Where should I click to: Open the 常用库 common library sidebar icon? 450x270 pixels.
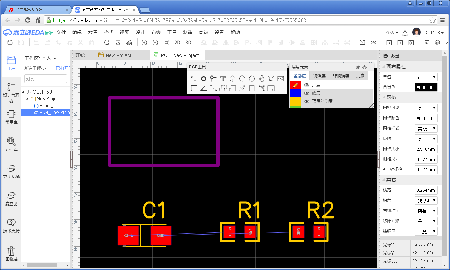[x=11, y=117]
